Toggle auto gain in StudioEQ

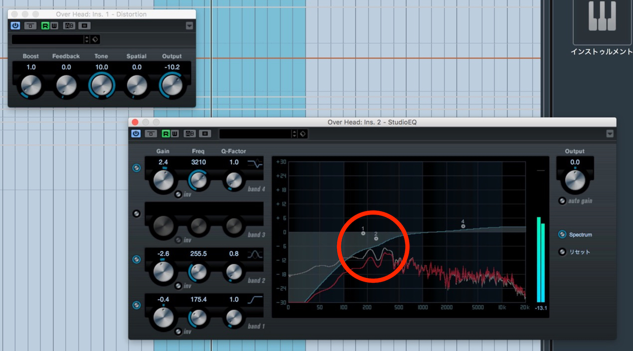click(562, 201)
